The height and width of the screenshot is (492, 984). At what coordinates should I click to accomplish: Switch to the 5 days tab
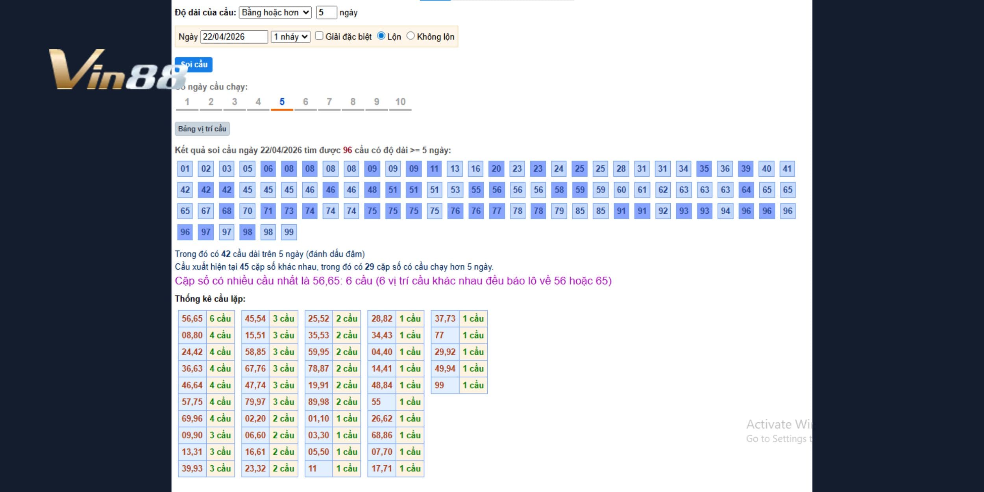click(282, 102)
